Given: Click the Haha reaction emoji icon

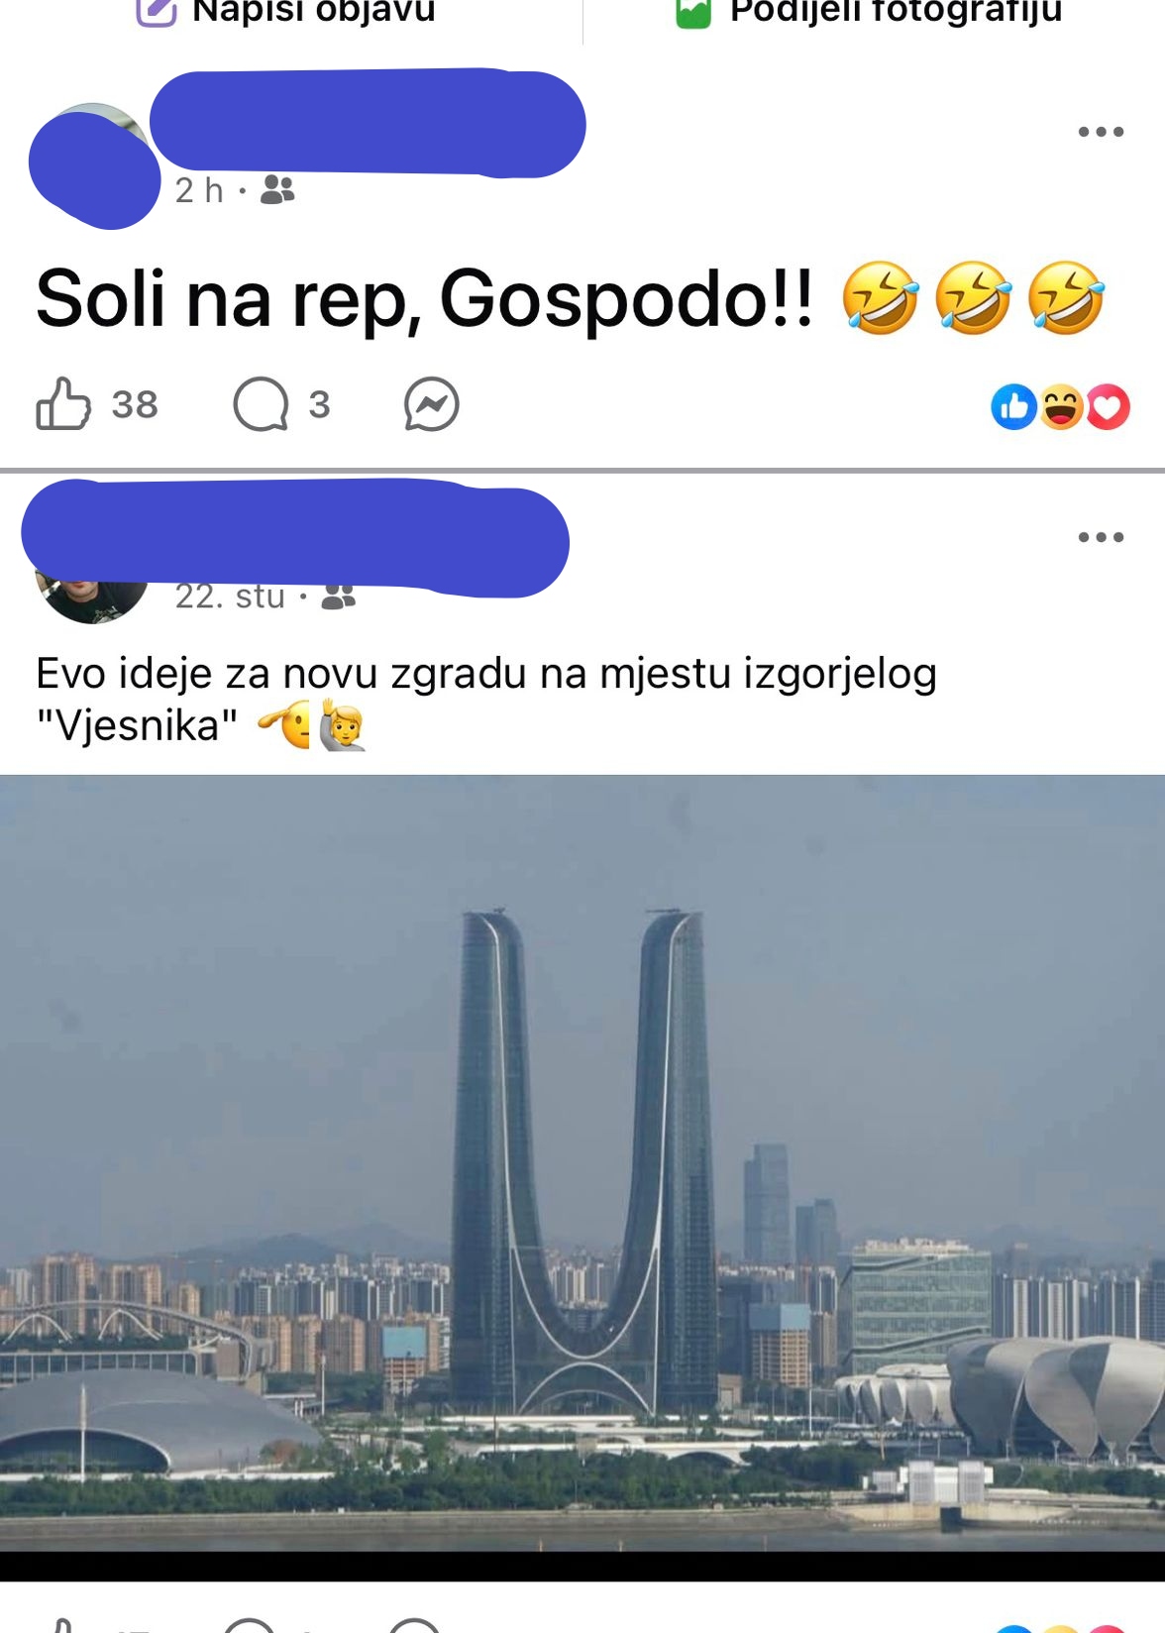Looking at the screenshot, I should (1061, 406).
